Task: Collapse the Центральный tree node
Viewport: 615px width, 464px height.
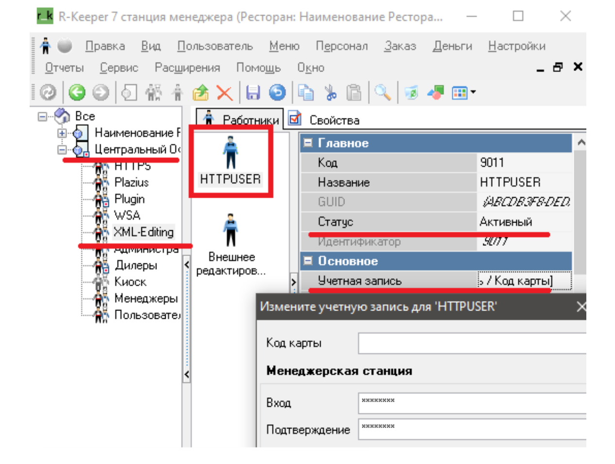Action: pos(62,150)
